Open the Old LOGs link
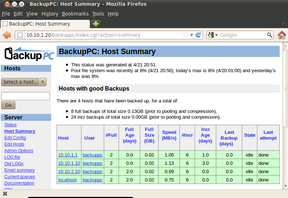 pyautogui.click(x=14, y=164)
